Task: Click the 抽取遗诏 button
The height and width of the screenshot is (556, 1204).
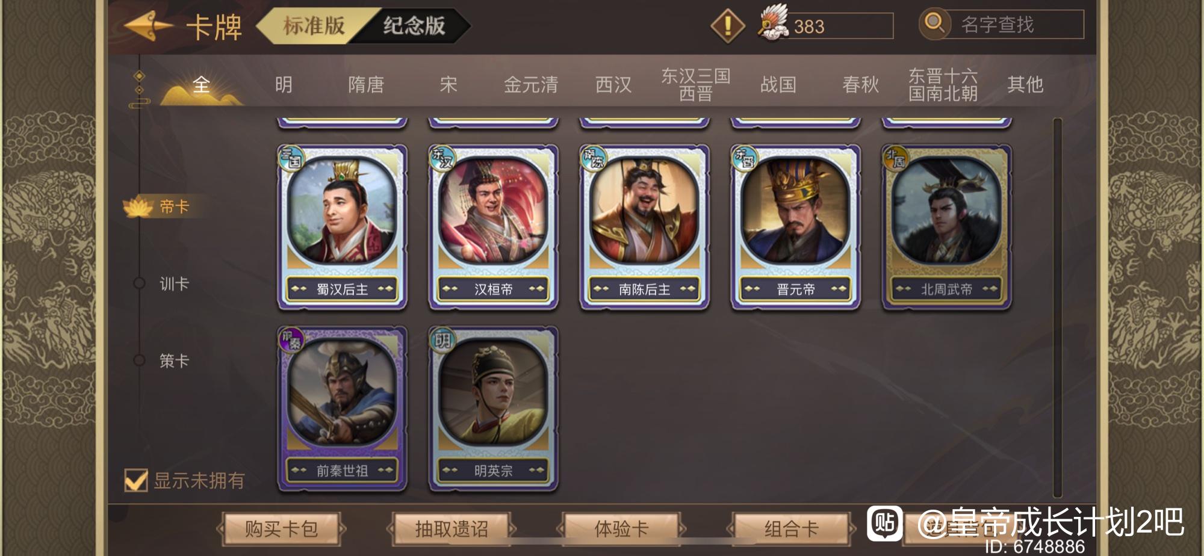Action: (451, 529)
